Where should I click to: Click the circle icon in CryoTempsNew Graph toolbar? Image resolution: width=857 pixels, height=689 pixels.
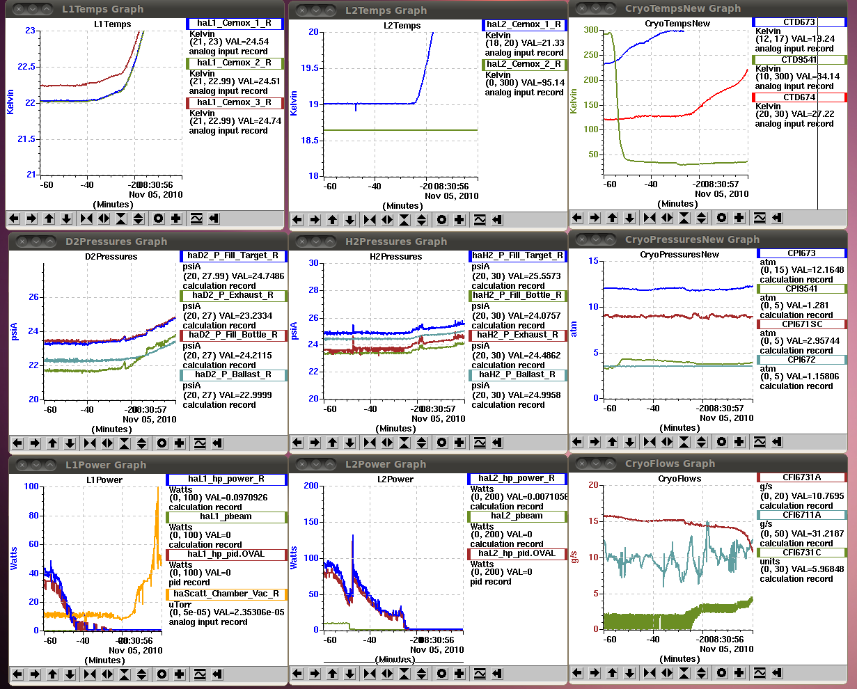click(x=722, y=218)
